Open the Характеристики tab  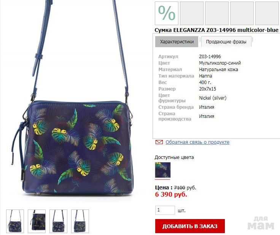point(177,42)
